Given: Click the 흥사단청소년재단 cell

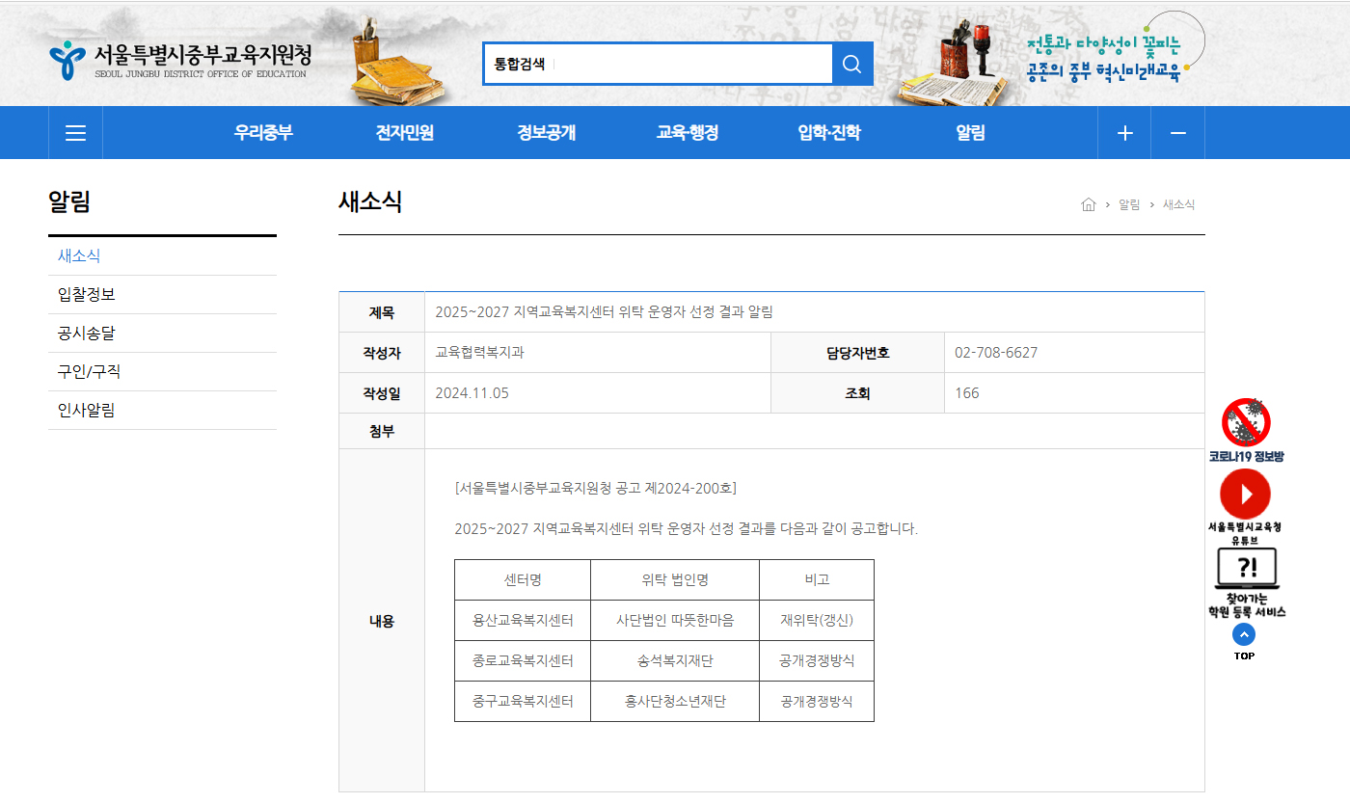Looking at the screenshot, I should point(675,702).
